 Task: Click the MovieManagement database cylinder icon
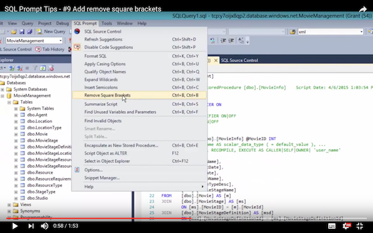[9, 96]
